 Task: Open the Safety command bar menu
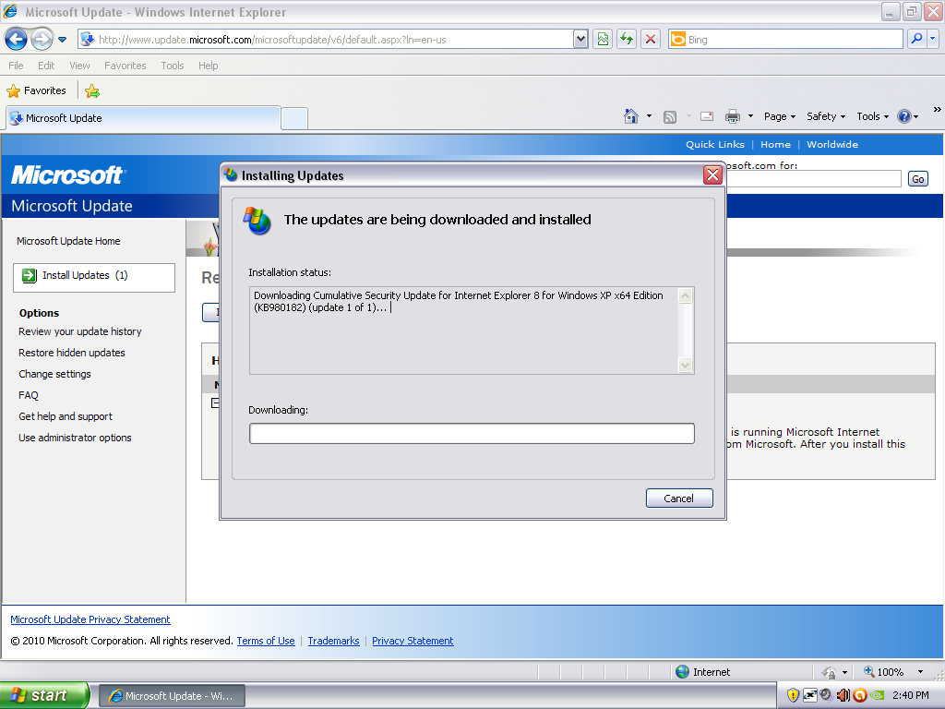point(826,116)
